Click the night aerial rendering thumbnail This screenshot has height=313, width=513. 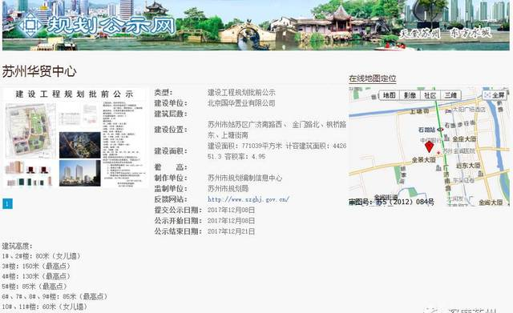pyautogui.click(x=80, y=146)
